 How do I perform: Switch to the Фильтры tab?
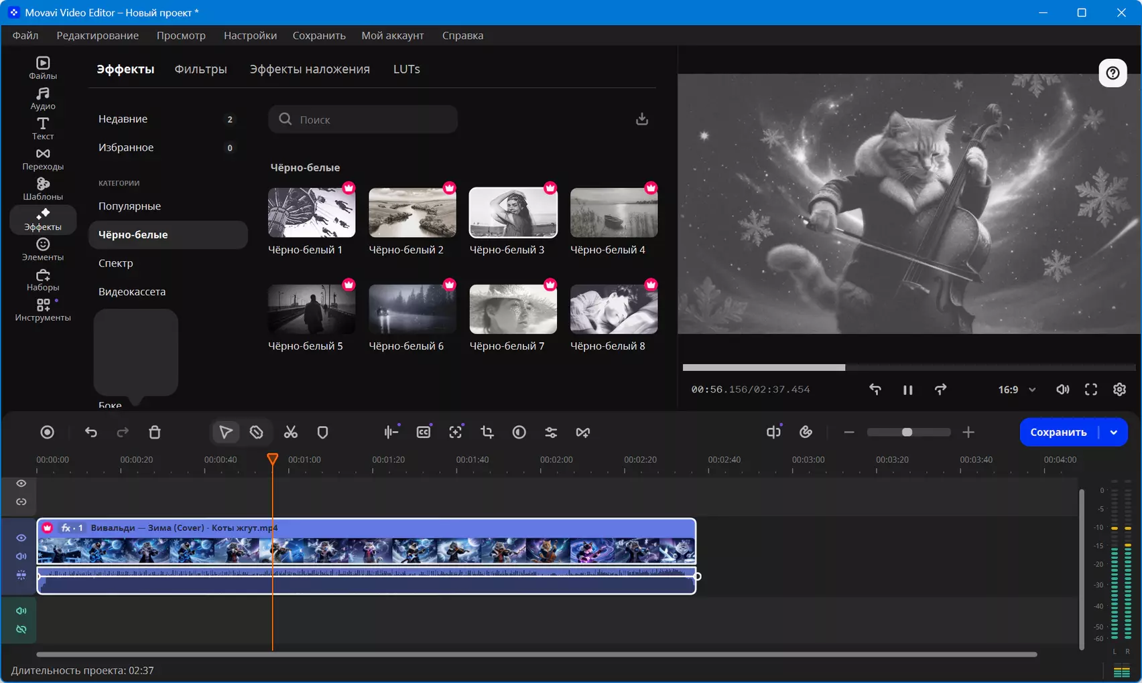200,69
